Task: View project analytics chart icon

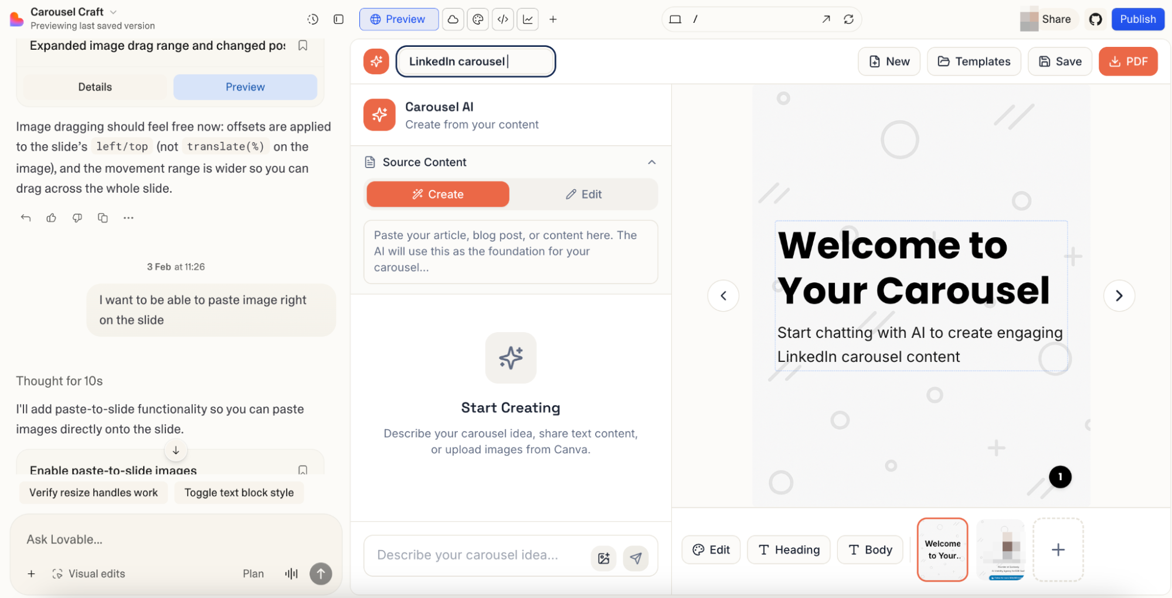Action: (528, 19)
